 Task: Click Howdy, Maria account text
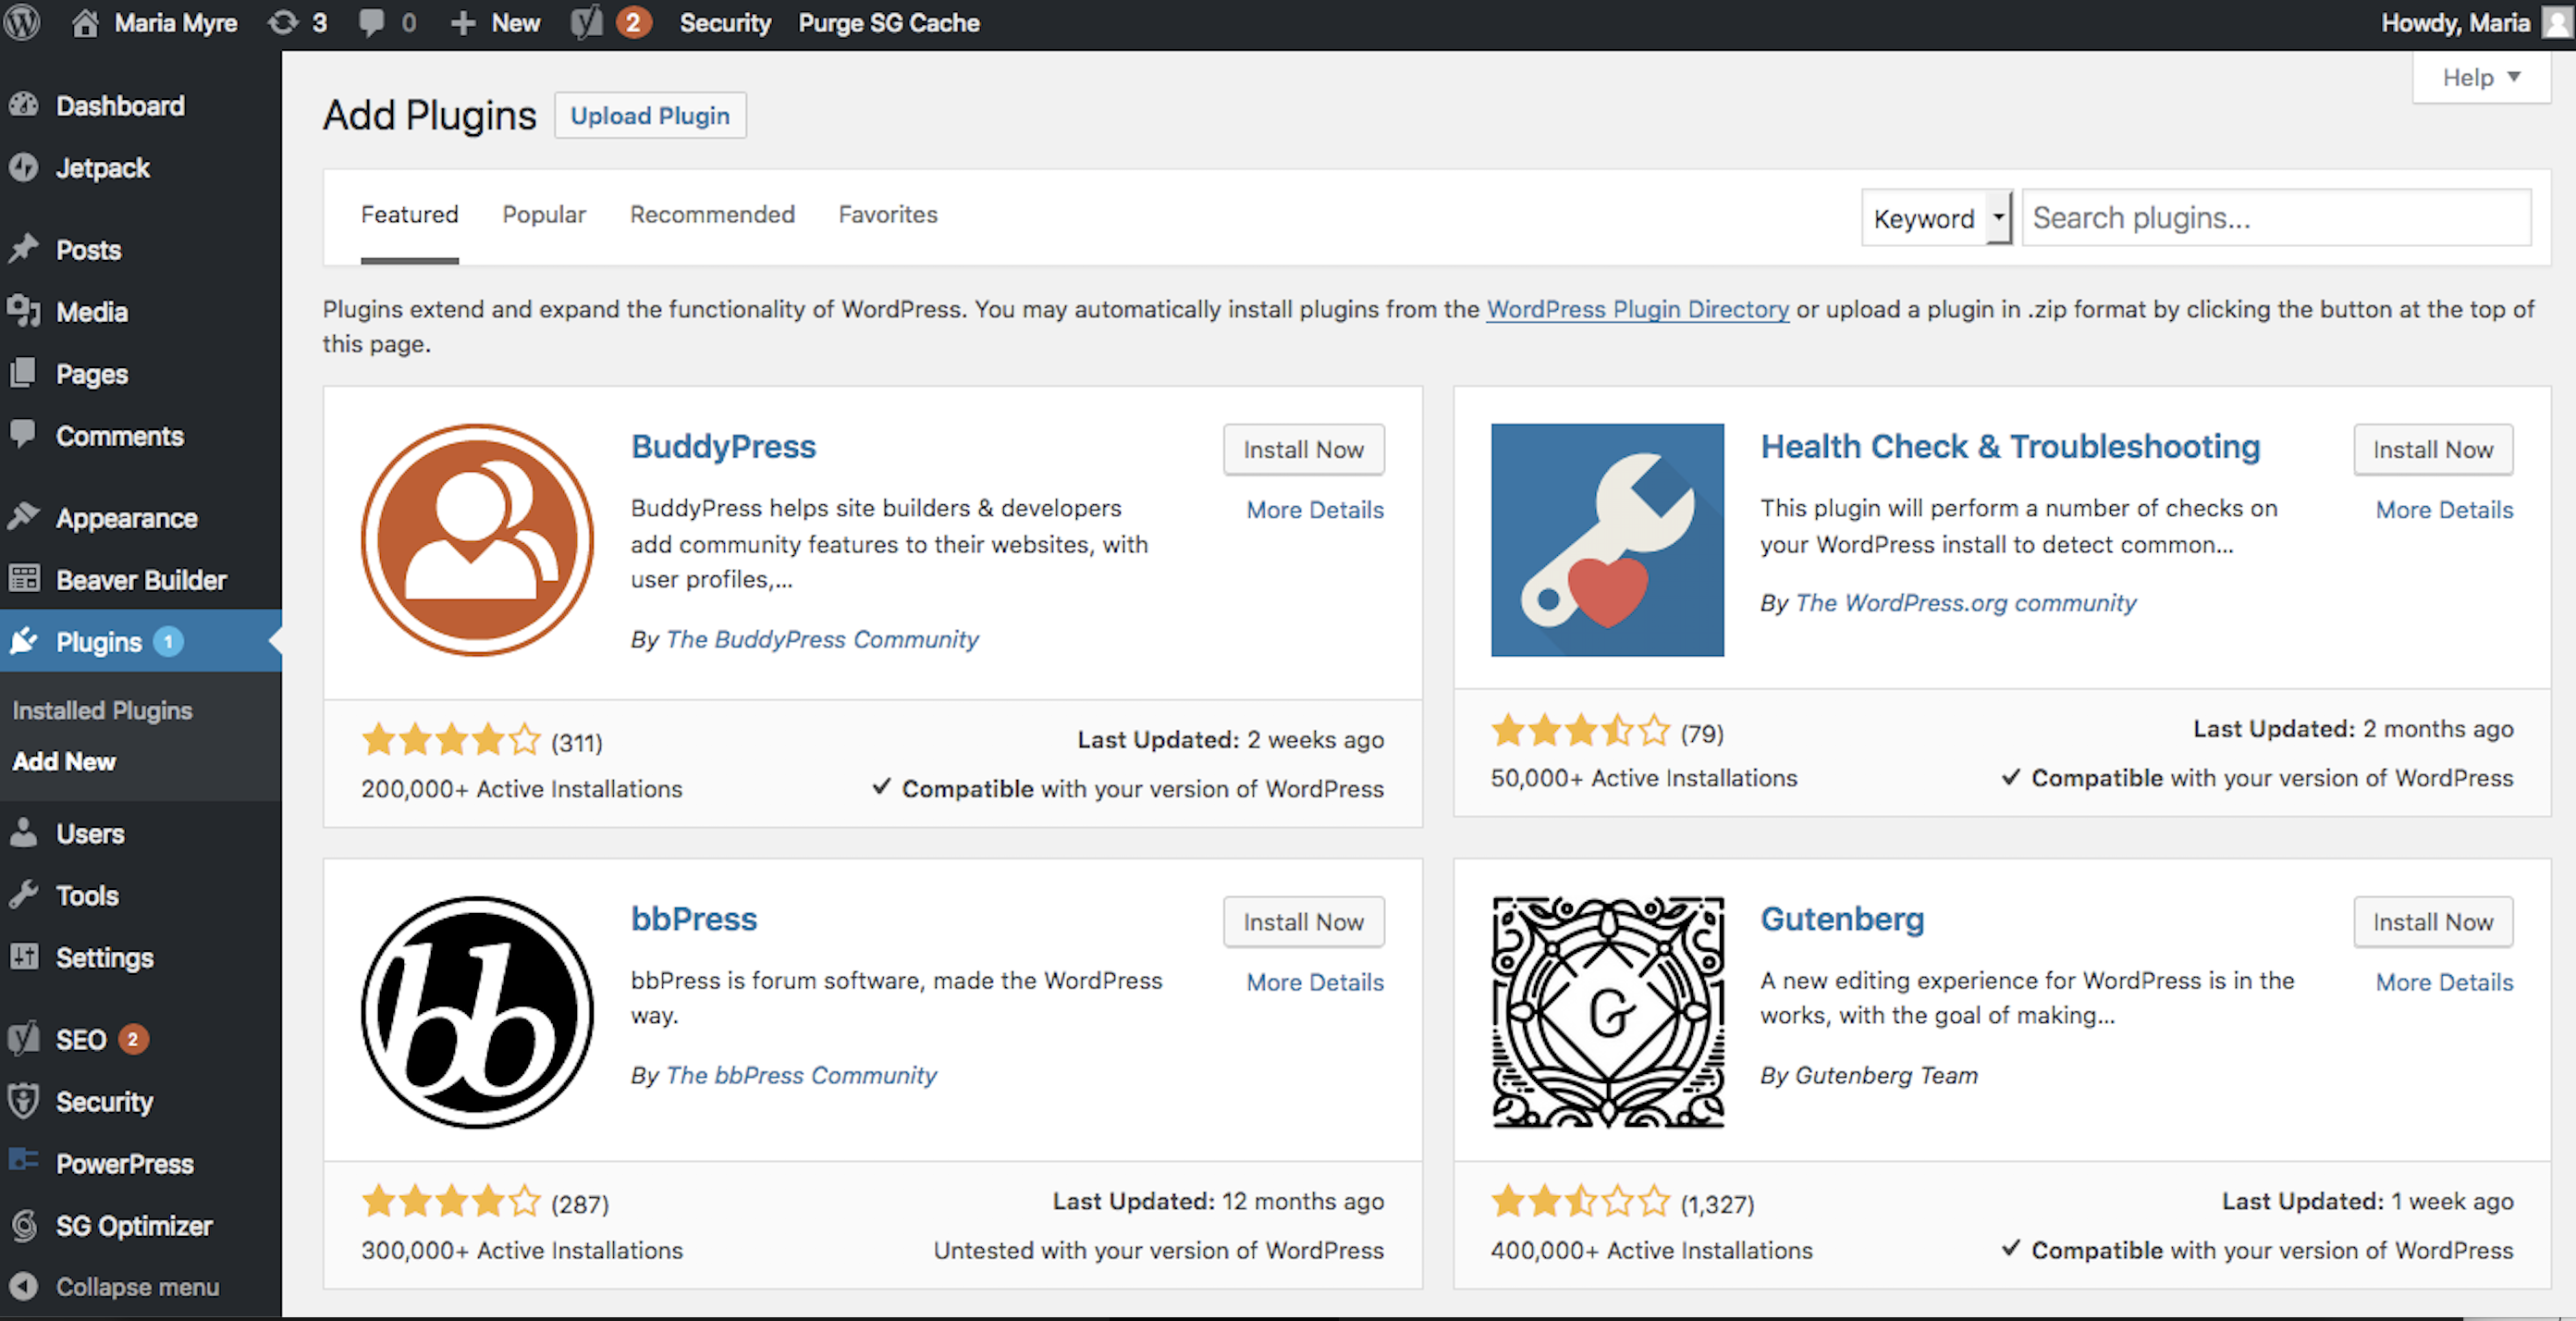coord(2455,22)
